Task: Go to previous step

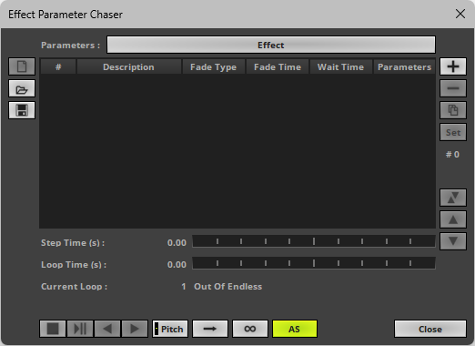Action: (x=107, y=329)
